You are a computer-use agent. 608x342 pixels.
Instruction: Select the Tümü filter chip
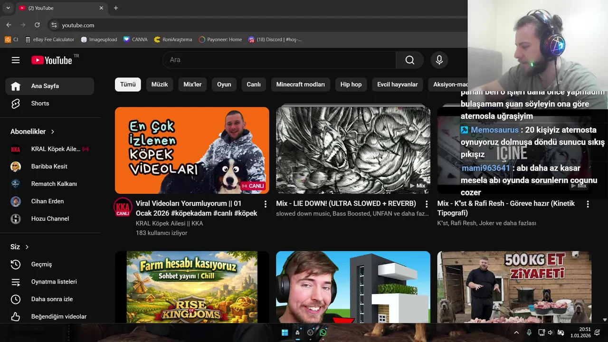[128, 85]
